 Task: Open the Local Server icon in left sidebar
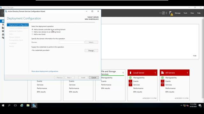pos(3,24)
